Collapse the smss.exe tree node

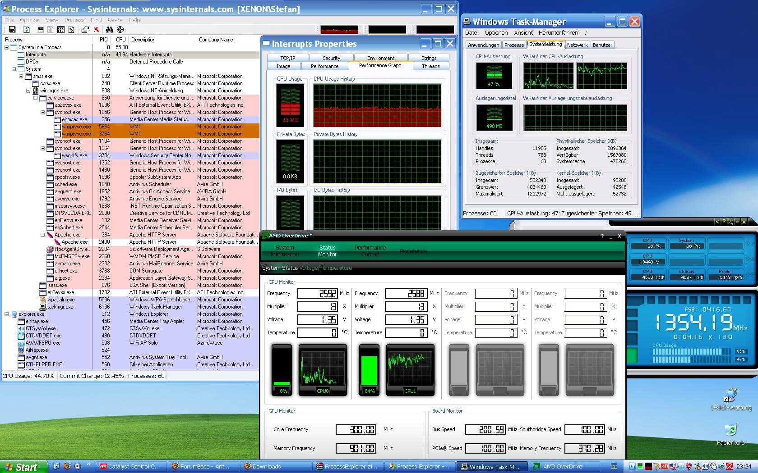tap(21, 76)
